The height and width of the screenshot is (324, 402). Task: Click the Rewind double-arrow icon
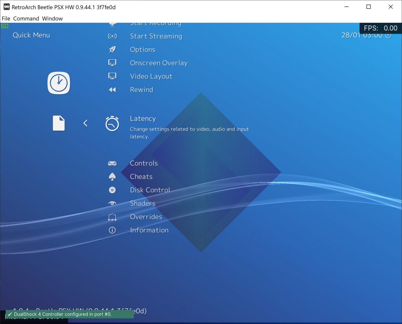(112, 90)
